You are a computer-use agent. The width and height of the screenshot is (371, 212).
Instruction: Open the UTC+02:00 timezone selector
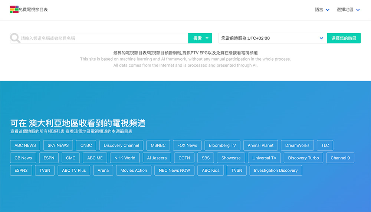tap(273, 38)
